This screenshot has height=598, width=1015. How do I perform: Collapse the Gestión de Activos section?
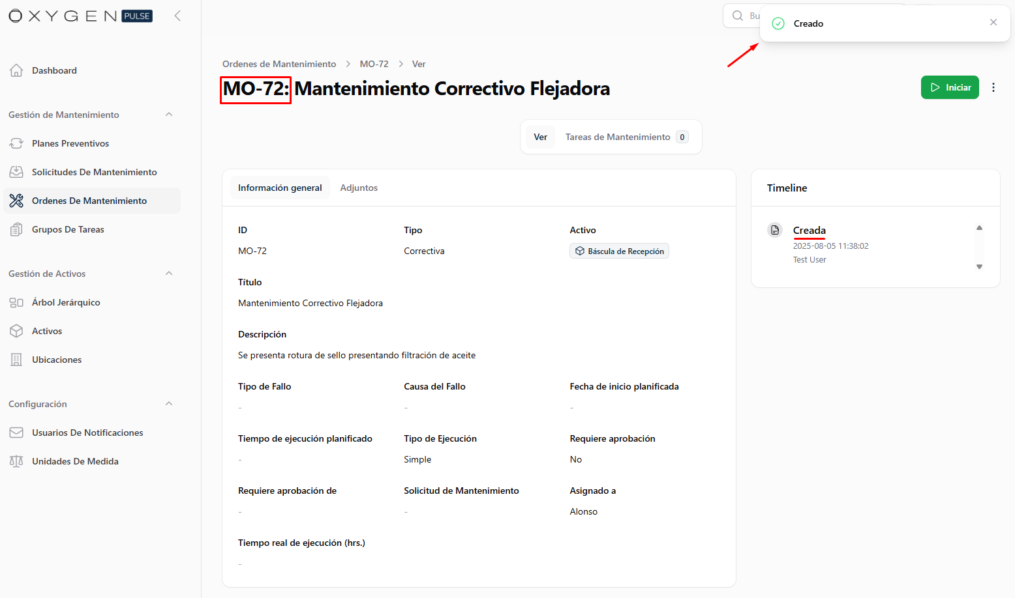169,274
